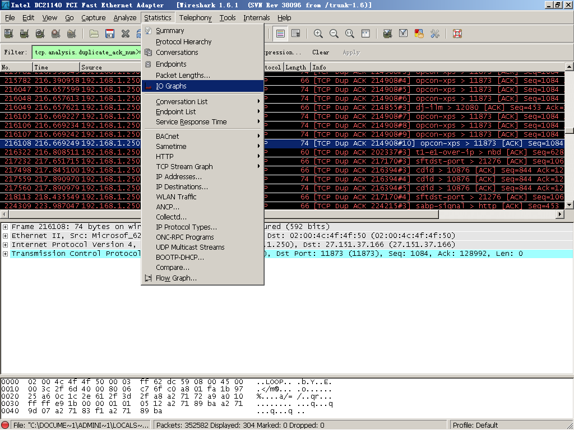This screenshot has height=430, width=574.
Task: Open preferences wrench icon
Action: point(435,34)
